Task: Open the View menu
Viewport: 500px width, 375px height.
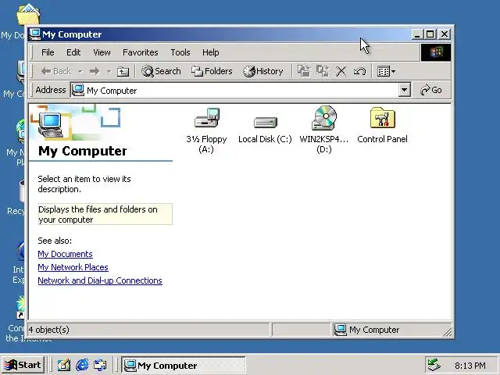Action: (102, 52)
